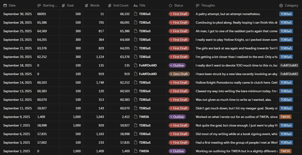This screenshot has height=155, width=302.
Task: Click page icon beside FoMFDoMD Zero Draft entry
Action: point(136,74)
